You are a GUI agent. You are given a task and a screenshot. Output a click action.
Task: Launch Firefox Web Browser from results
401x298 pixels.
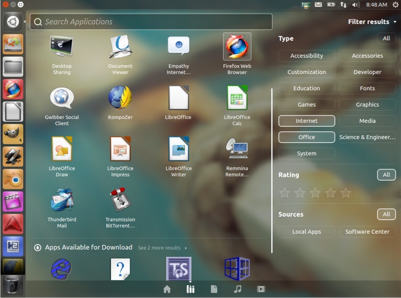(237, 54)
